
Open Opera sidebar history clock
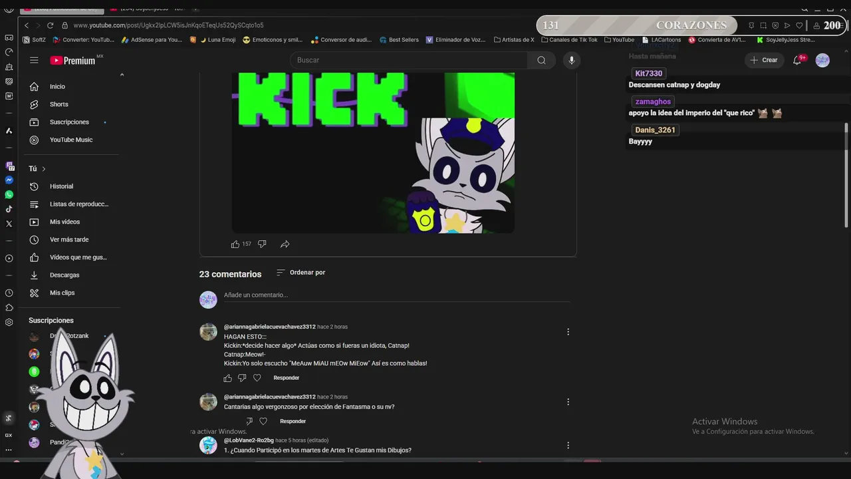click(x=9, y=293)
